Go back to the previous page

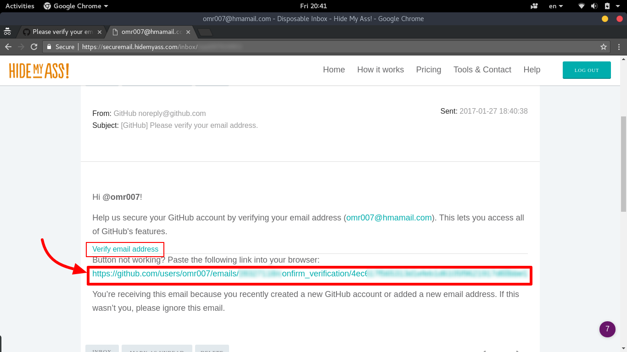point(8,47)
